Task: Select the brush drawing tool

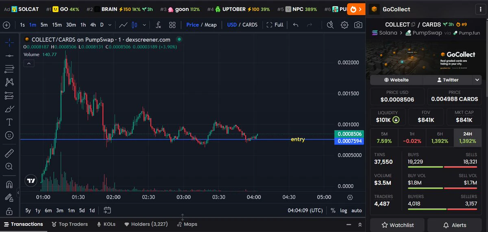Action: 9,109
